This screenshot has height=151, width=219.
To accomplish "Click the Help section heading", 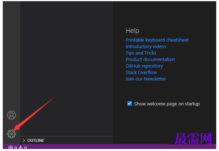I will point(132,31).
